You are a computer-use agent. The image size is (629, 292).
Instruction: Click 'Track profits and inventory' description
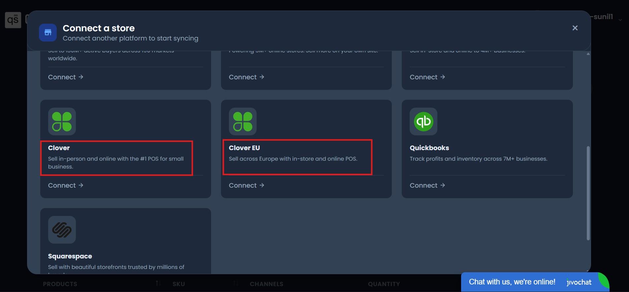pos(478,159)
